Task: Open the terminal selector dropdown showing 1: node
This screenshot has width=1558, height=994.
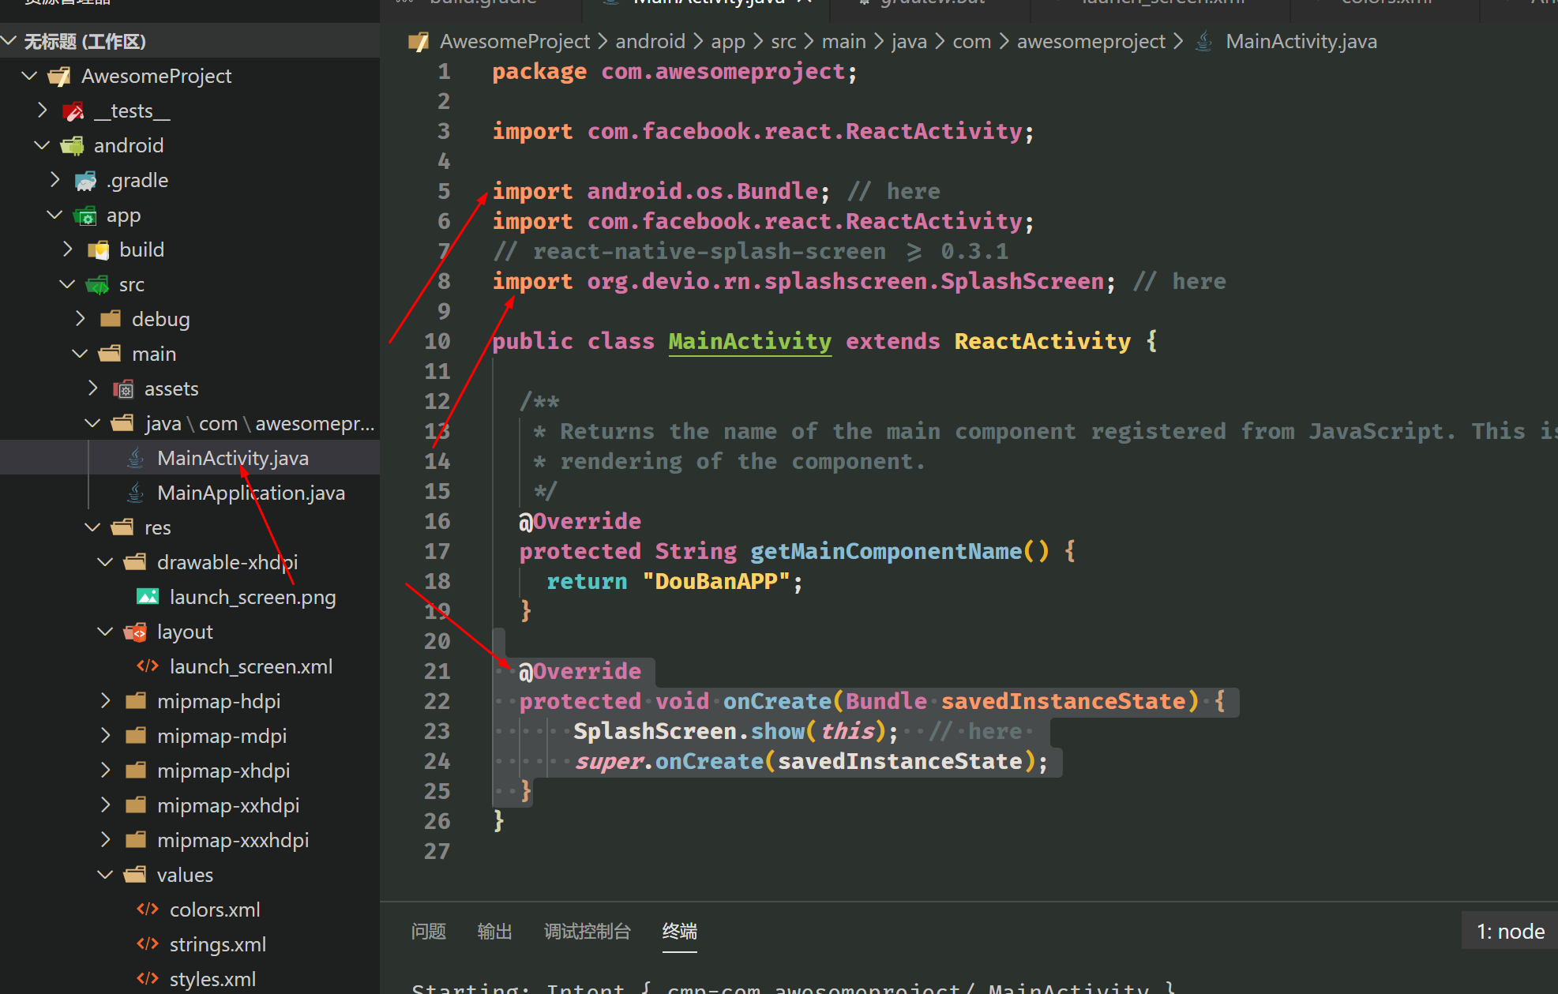Action: (1510, 932)
